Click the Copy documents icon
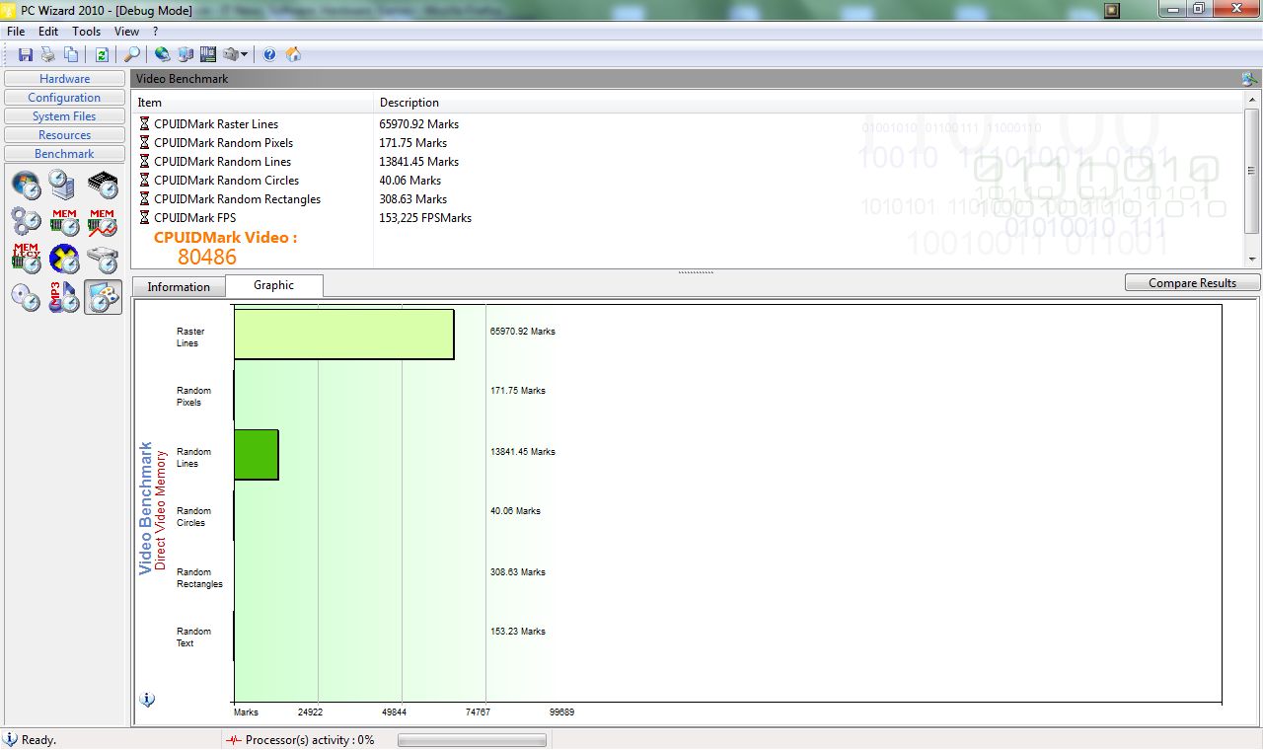 point(71,54)
